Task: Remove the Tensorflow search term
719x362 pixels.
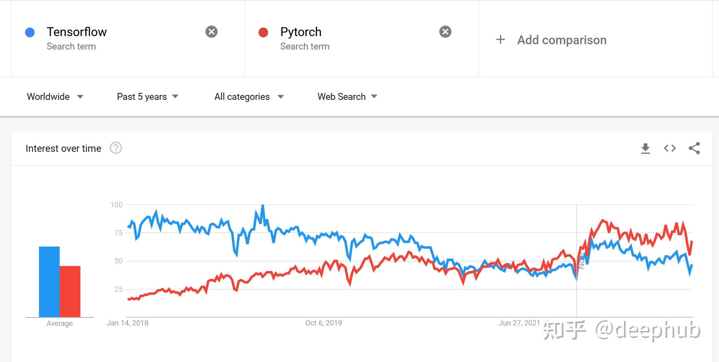Action: pyautogui.click(x=212, y=32)
